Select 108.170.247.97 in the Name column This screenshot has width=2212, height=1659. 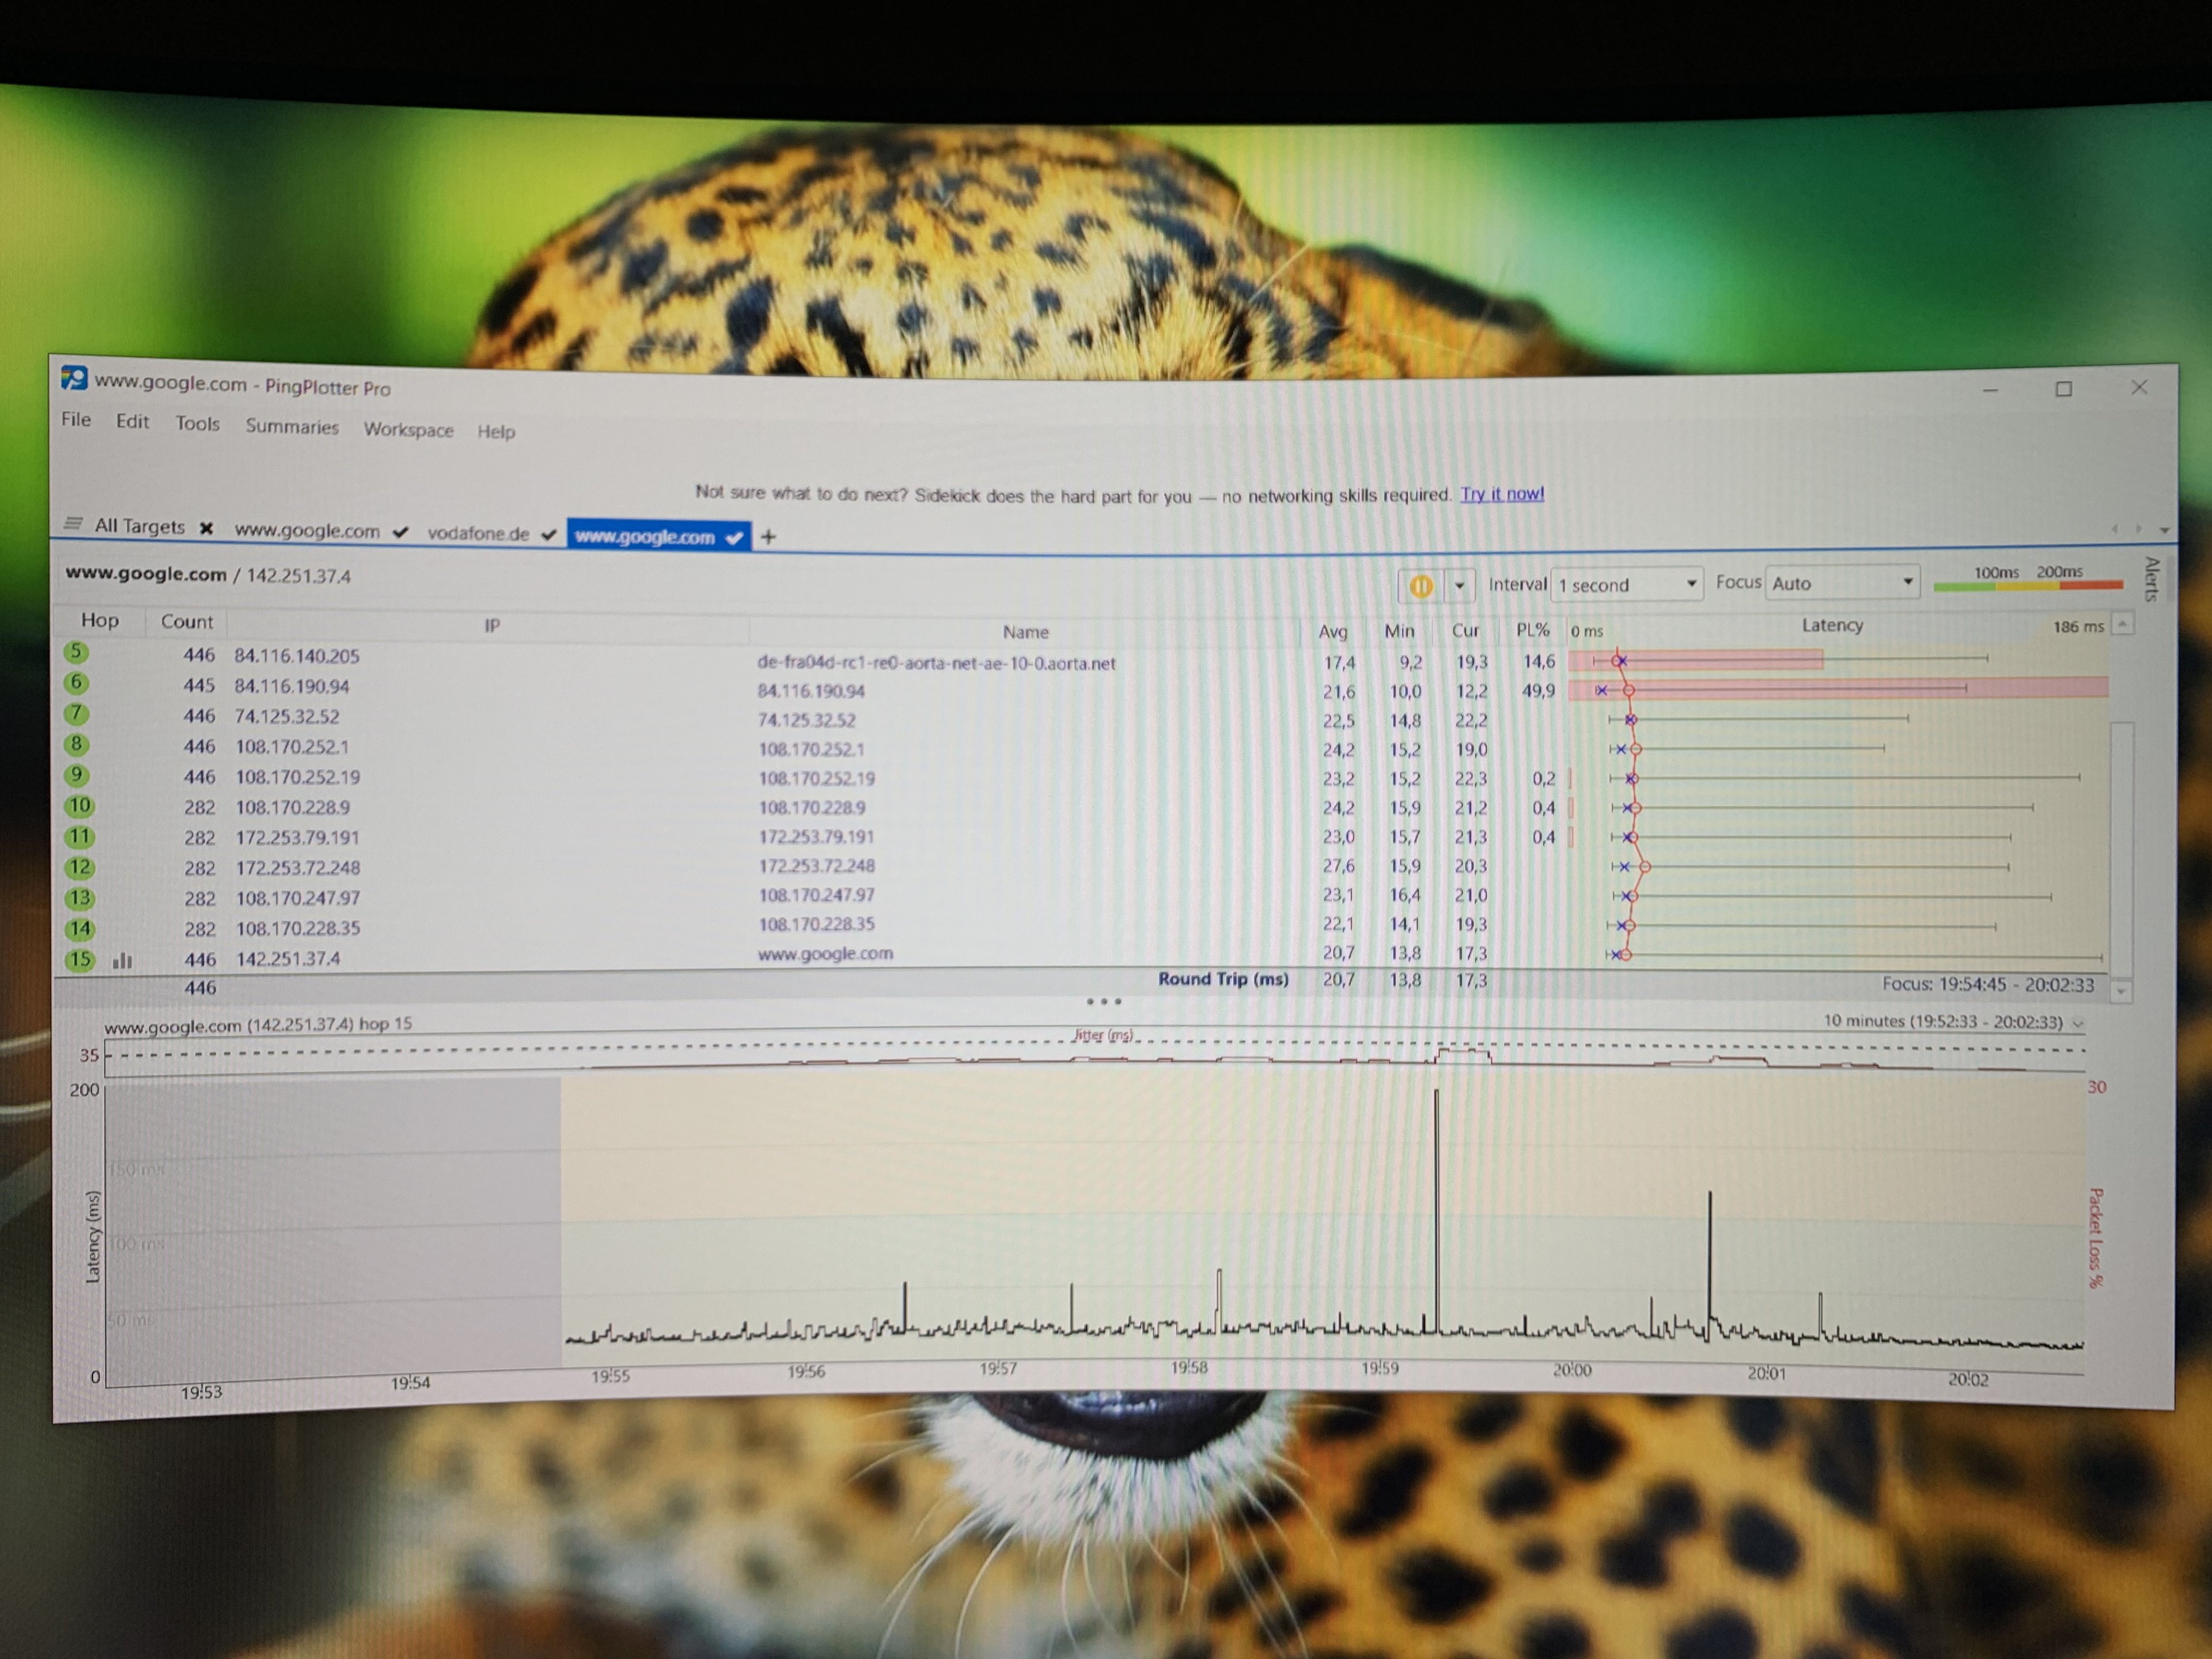point(816,895)
